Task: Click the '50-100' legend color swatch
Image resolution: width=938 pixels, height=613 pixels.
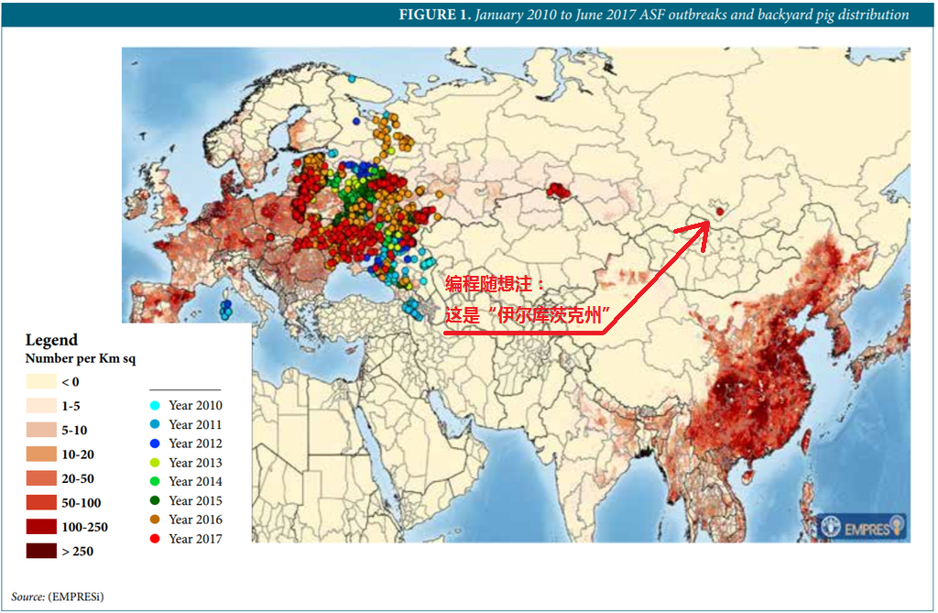Action: coord(39,503)
